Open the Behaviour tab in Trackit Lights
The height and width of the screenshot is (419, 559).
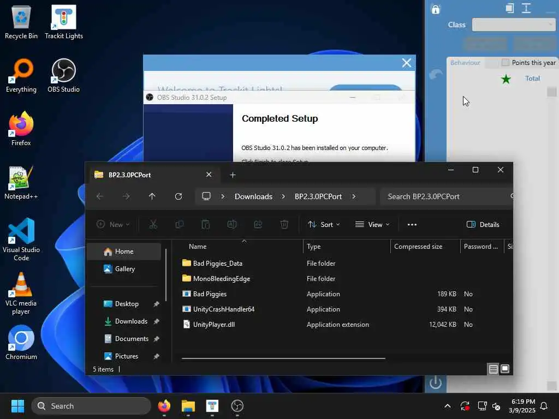point(465,63)
